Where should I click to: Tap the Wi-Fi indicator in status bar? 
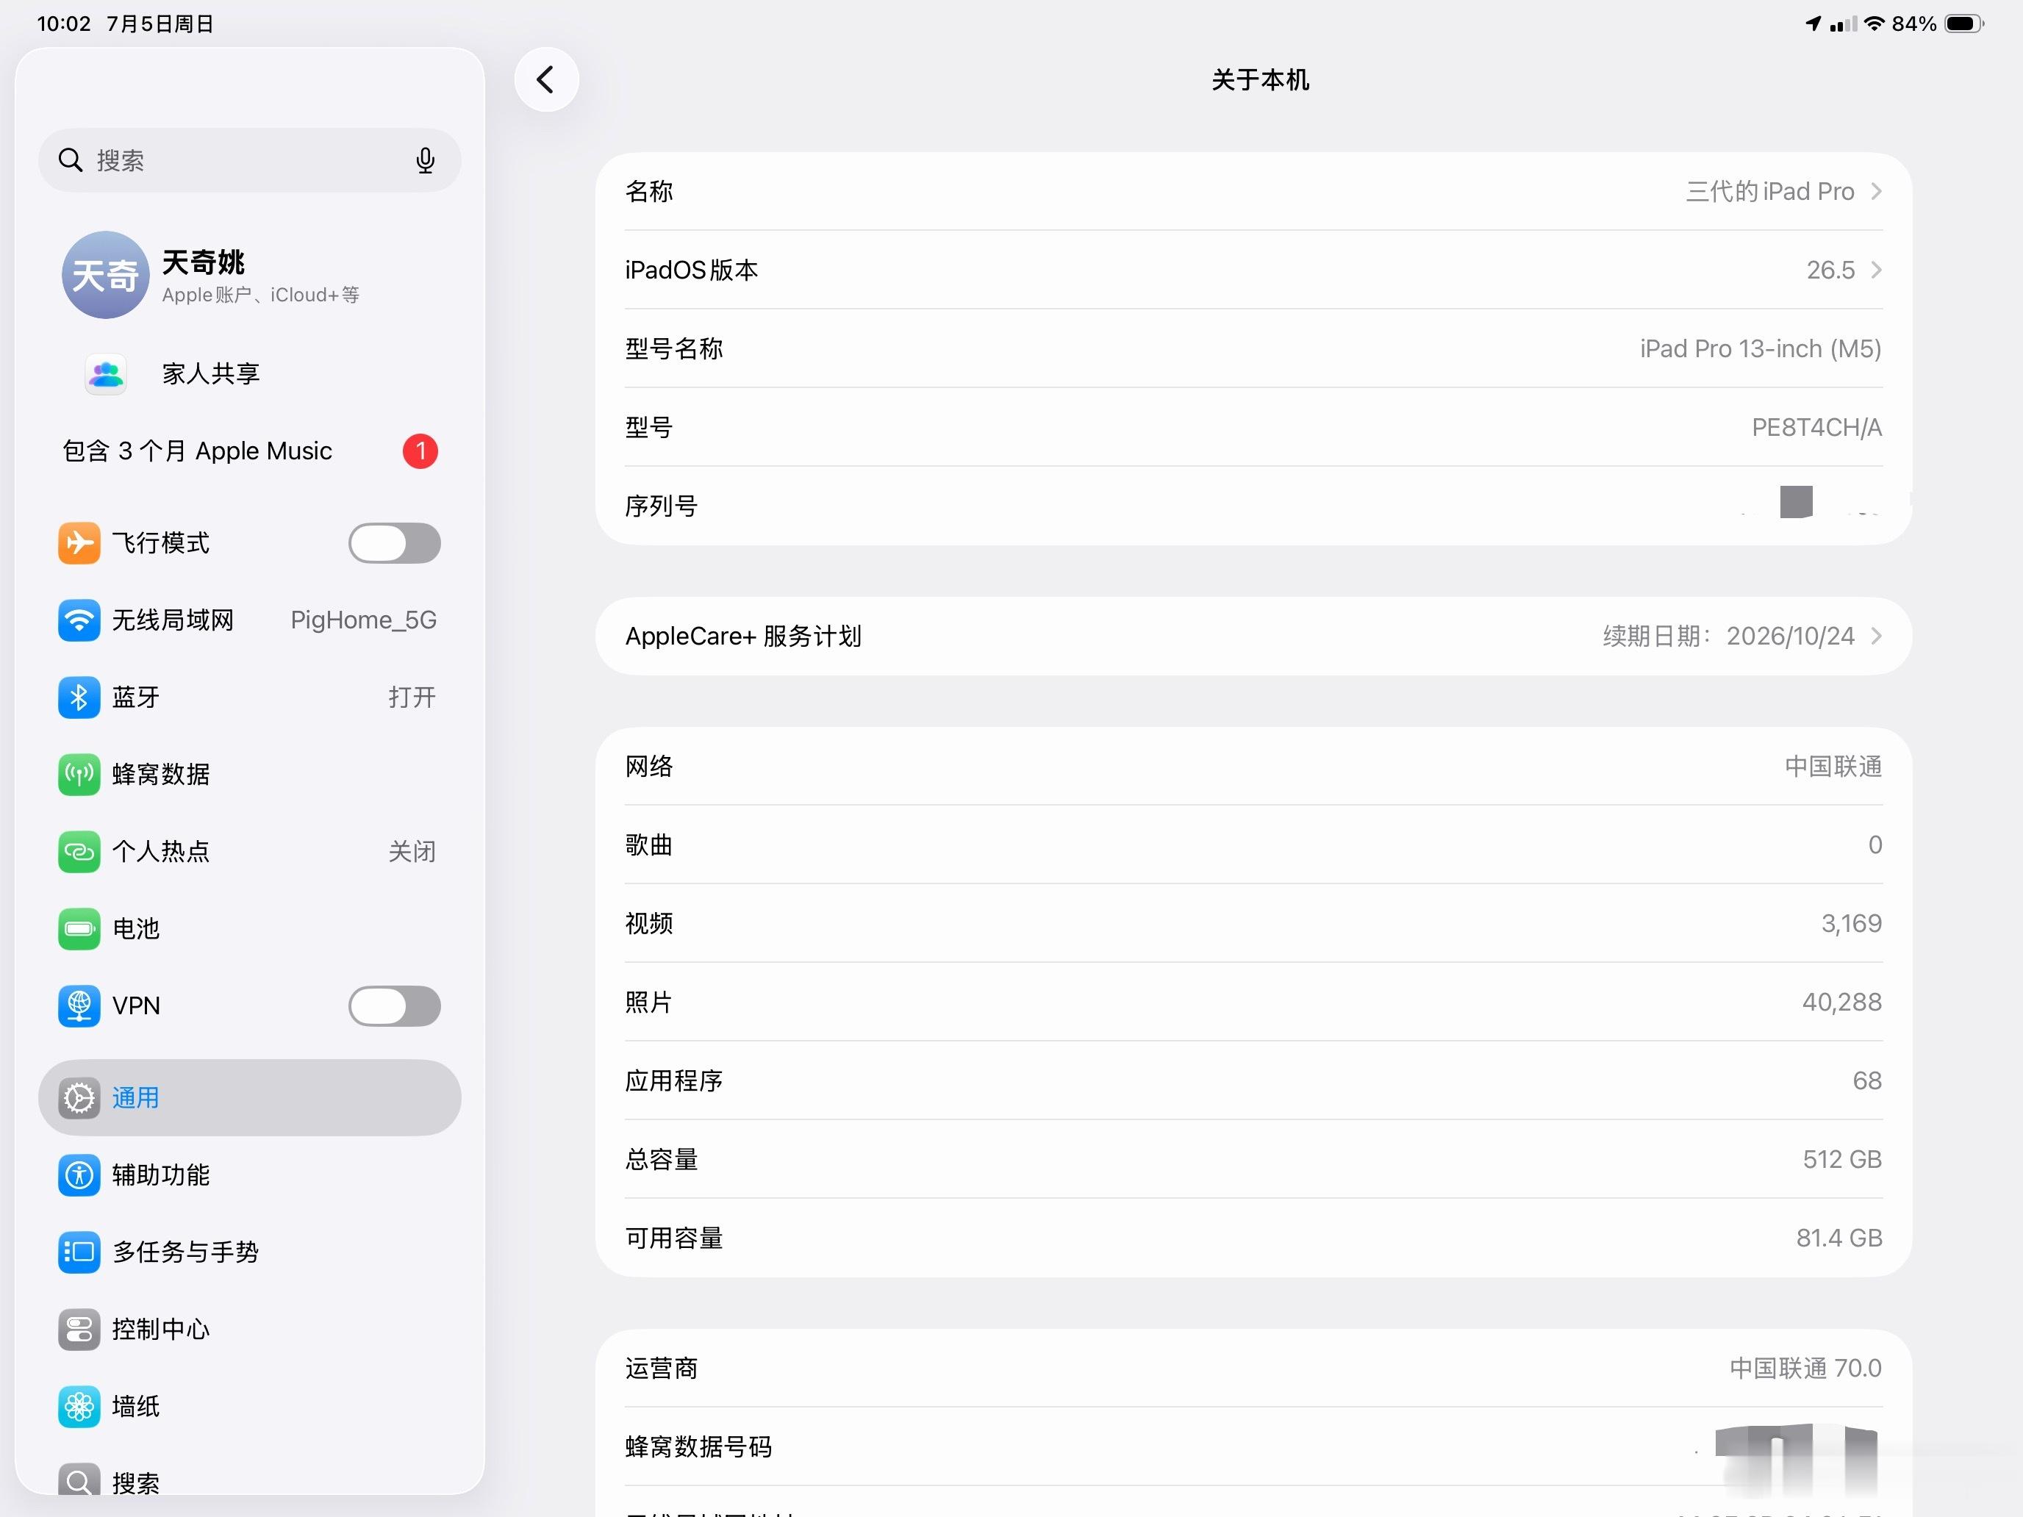[x=1875, y=24]
